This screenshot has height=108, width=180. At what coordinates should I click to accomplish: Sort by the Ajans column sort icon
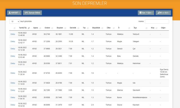pyautogui.click(x=40, y=28)
